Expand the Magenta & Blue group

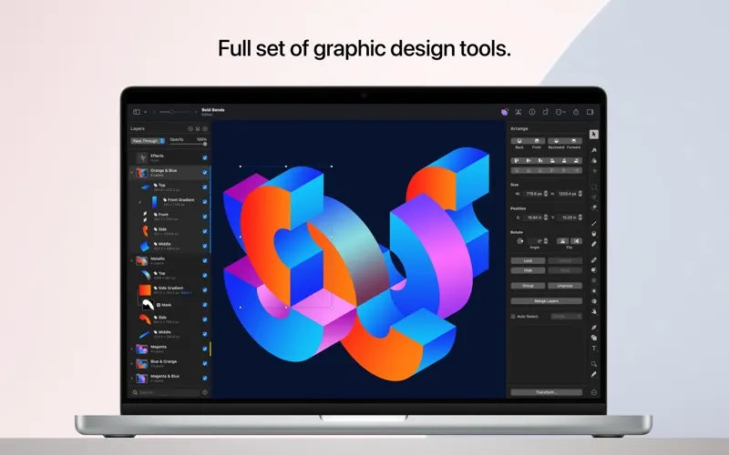(x=131, y=379)
